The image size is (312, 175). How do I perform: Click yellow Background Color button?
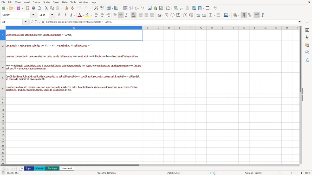87,15
